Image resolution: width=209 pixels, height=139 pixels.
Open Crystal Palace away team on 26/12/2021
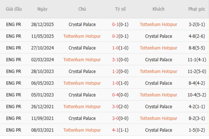coord(159,107)
